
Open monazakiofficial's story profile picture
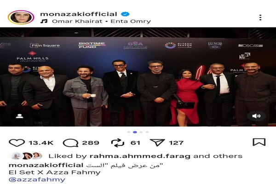coord(21,17)
